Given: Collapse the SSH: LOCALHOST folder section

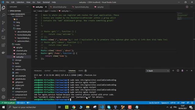Looking at the screenshot, I should pos(19,14).
